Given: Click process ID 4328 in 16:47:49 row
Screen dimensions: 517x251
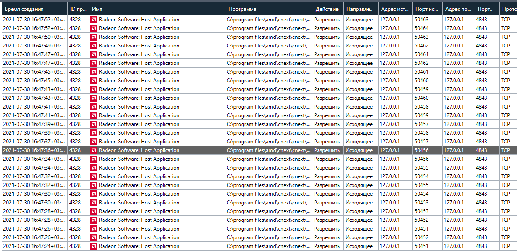Looking at the screenshot, I should [79, 46].
